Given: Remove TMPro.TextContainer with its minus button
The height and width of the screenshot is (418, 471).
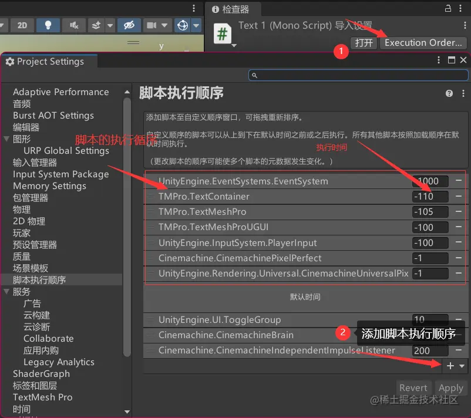Looking at the screenshot, I should point(459,196).
